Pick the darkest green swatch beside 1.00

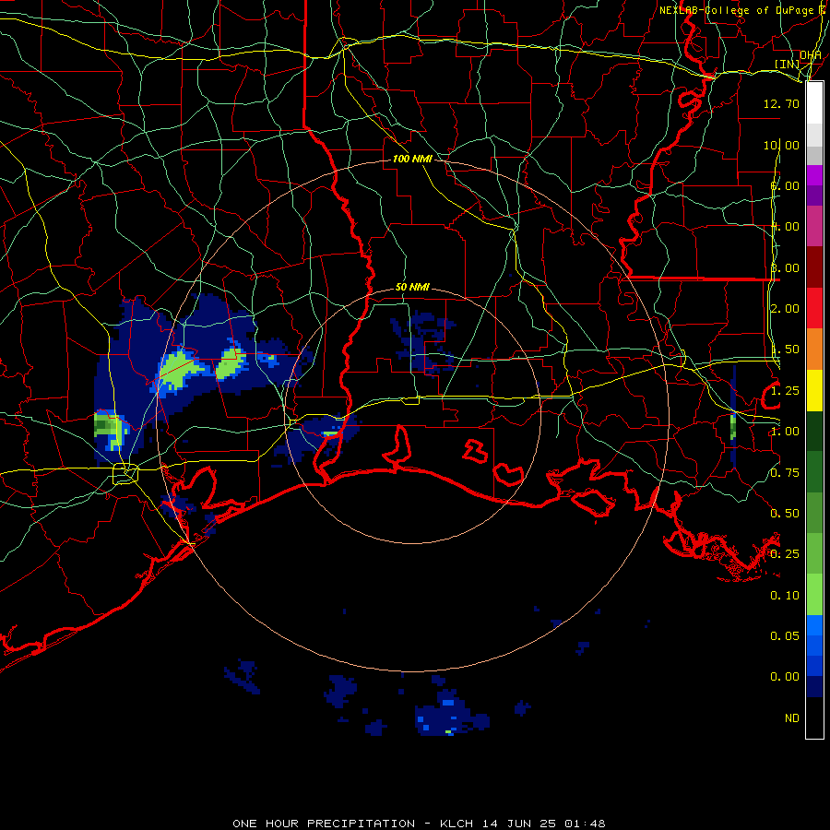814,432
